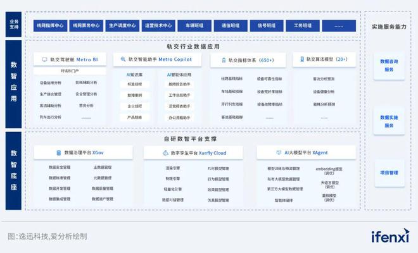Click the blue box with ellipsis dots

click(339, 25)
